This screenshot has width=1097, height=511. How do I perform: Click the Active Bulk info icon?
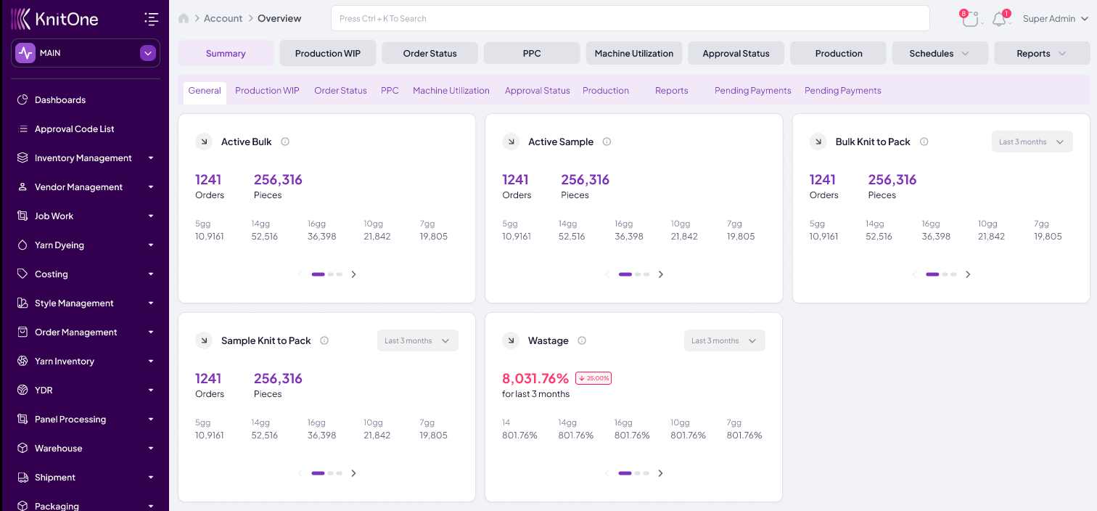tap(285, 142)
